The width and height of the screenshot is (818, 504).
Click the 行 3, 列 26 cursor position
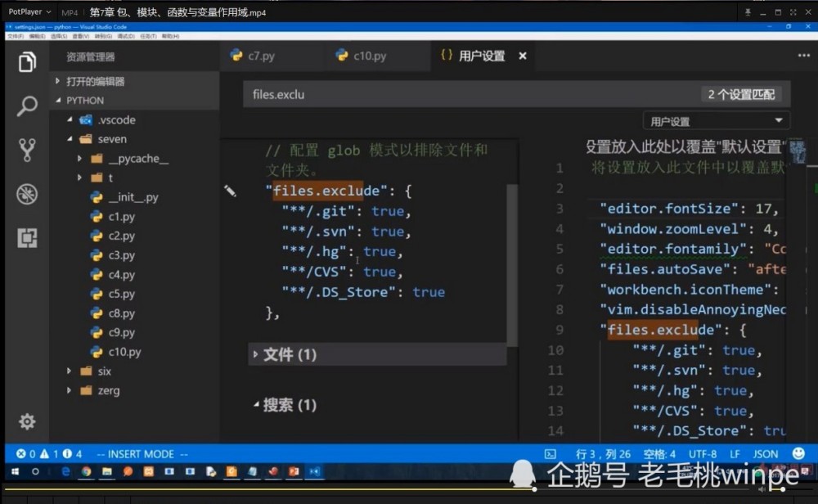point(603,454)
